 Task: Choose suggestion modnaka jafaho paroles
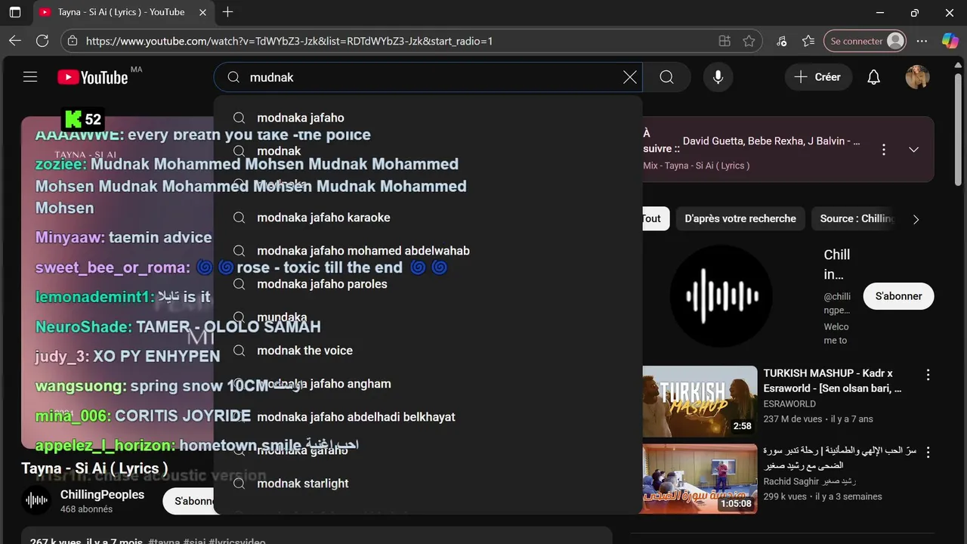tap(428, 284)
